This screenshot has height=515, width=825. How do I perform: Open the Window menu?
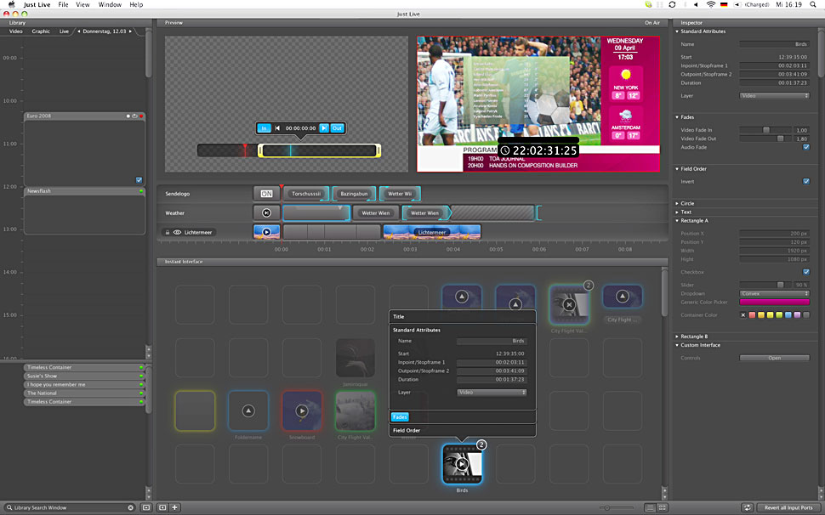coord(110,5)
